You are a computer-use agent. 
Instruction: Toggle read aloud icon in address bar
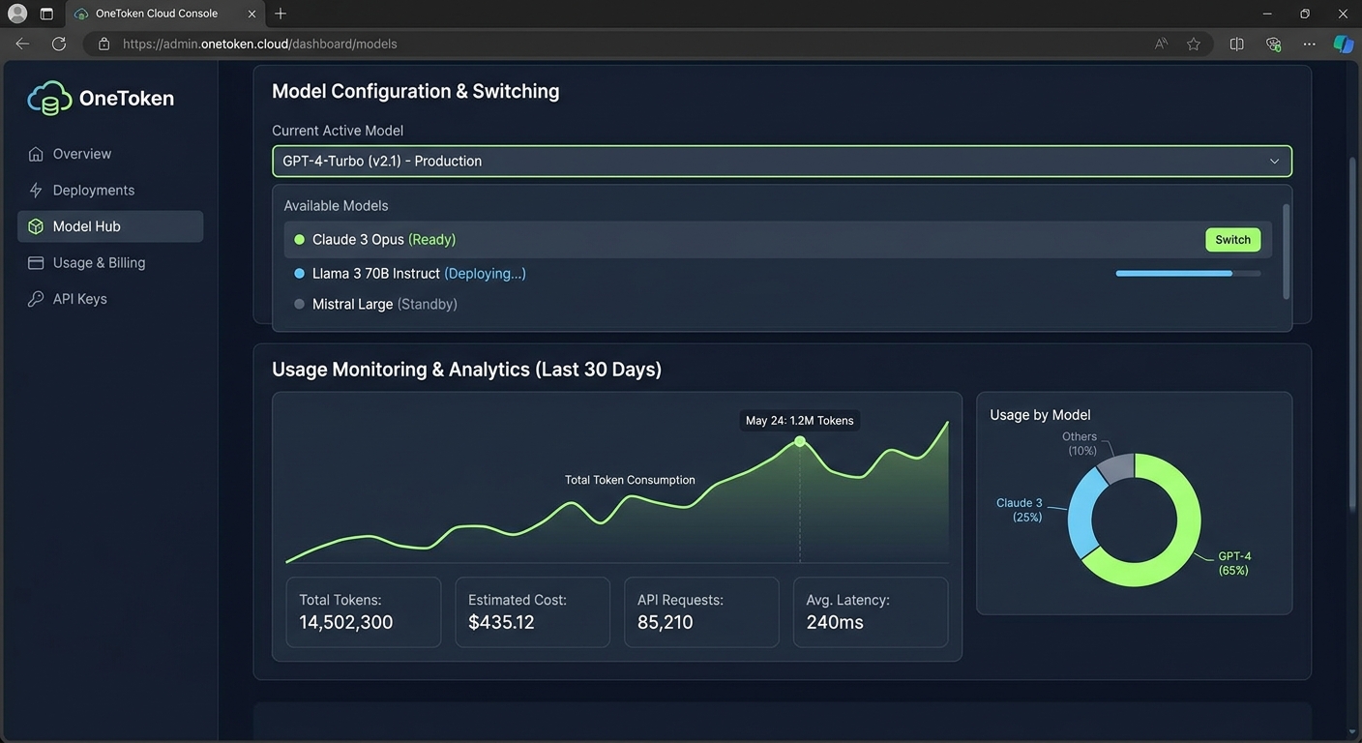click(1162, 44)
